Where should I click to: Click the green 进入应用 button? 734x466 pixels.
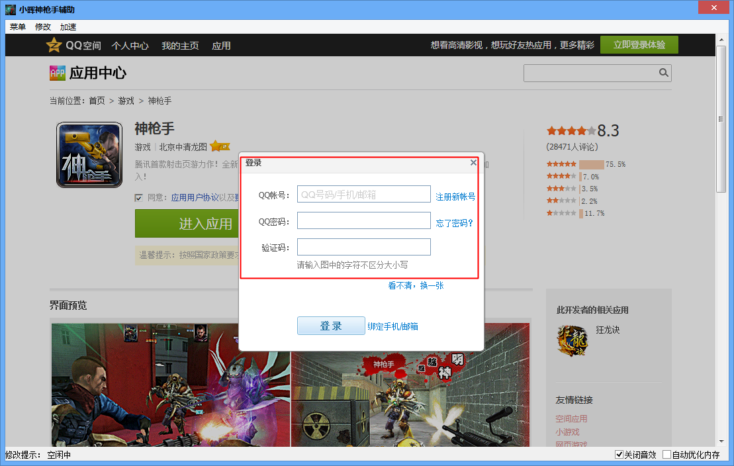[187, 223]
